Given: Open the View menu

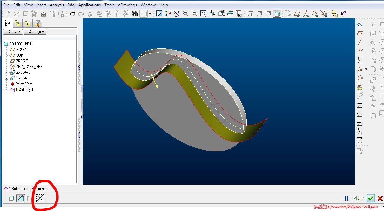Looking at the screenshot, I should click(28, 5).
